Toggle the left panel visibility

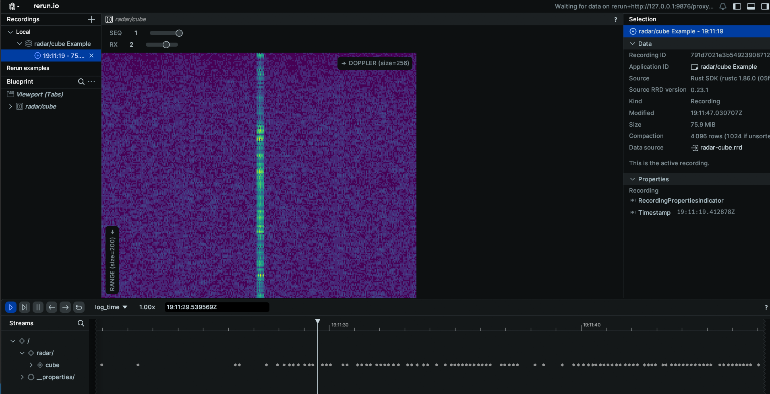(x=737, y=6)
